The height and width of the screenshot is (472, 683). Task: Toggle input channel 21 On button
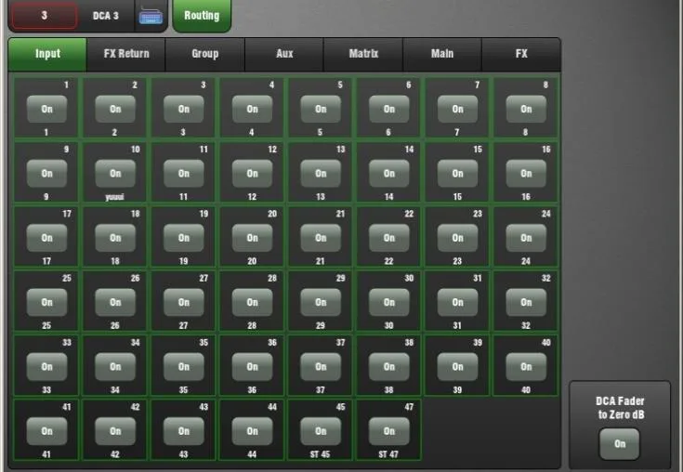click(x=321, y=238)
